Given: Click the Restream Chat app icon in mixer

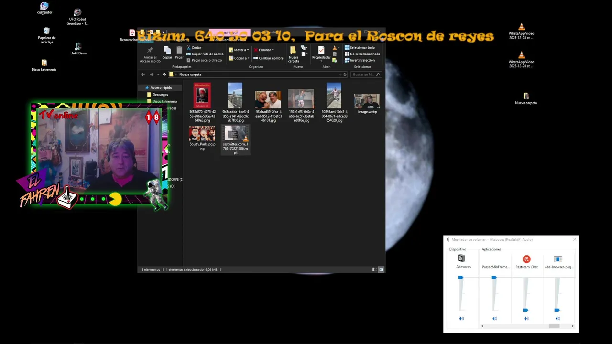Looking at the screenshot, I should click(x=526, y=259).
